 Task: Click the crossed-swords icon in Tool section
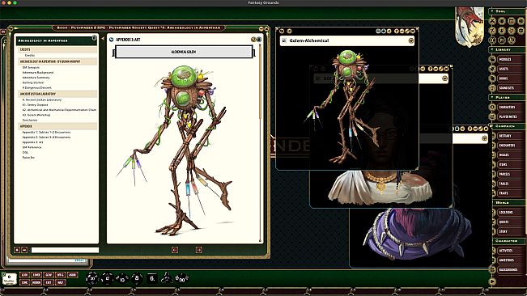tap(492, 21)
